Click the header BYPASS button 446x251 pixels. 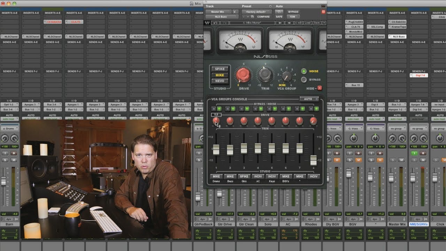(x=293, y=12)
